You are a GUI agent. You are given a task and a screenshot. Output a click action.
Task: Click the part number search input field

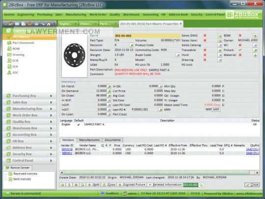coord(190,185)
